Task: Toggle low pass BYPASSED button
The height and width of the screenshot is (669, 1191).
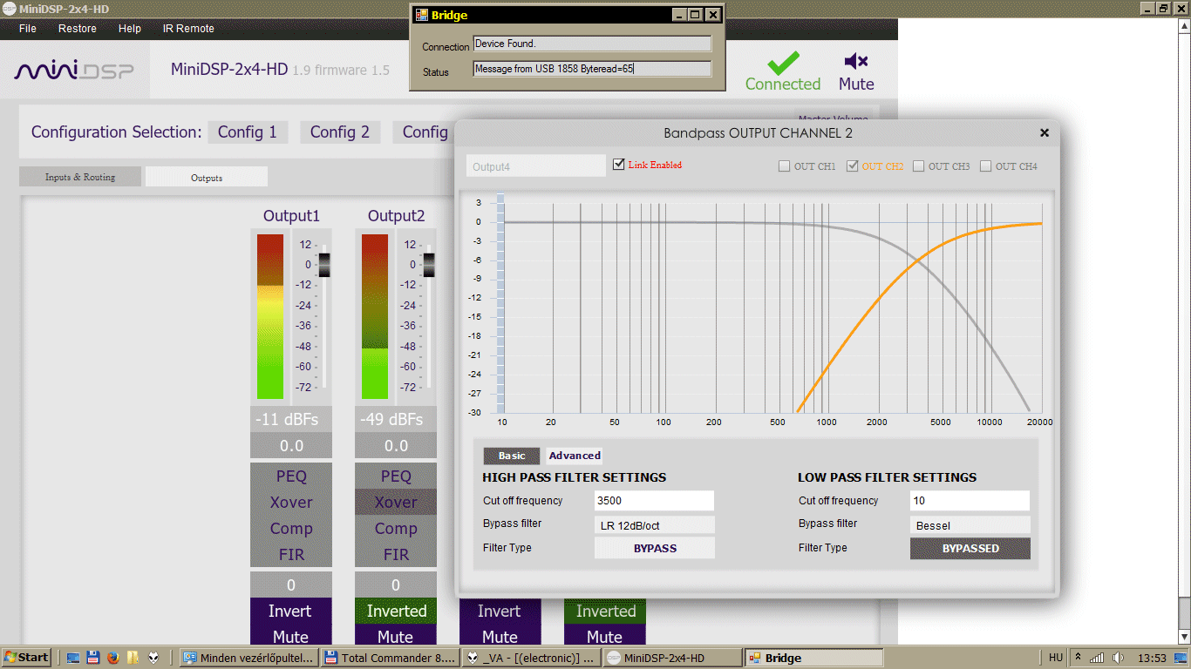Action: (970, 548)
